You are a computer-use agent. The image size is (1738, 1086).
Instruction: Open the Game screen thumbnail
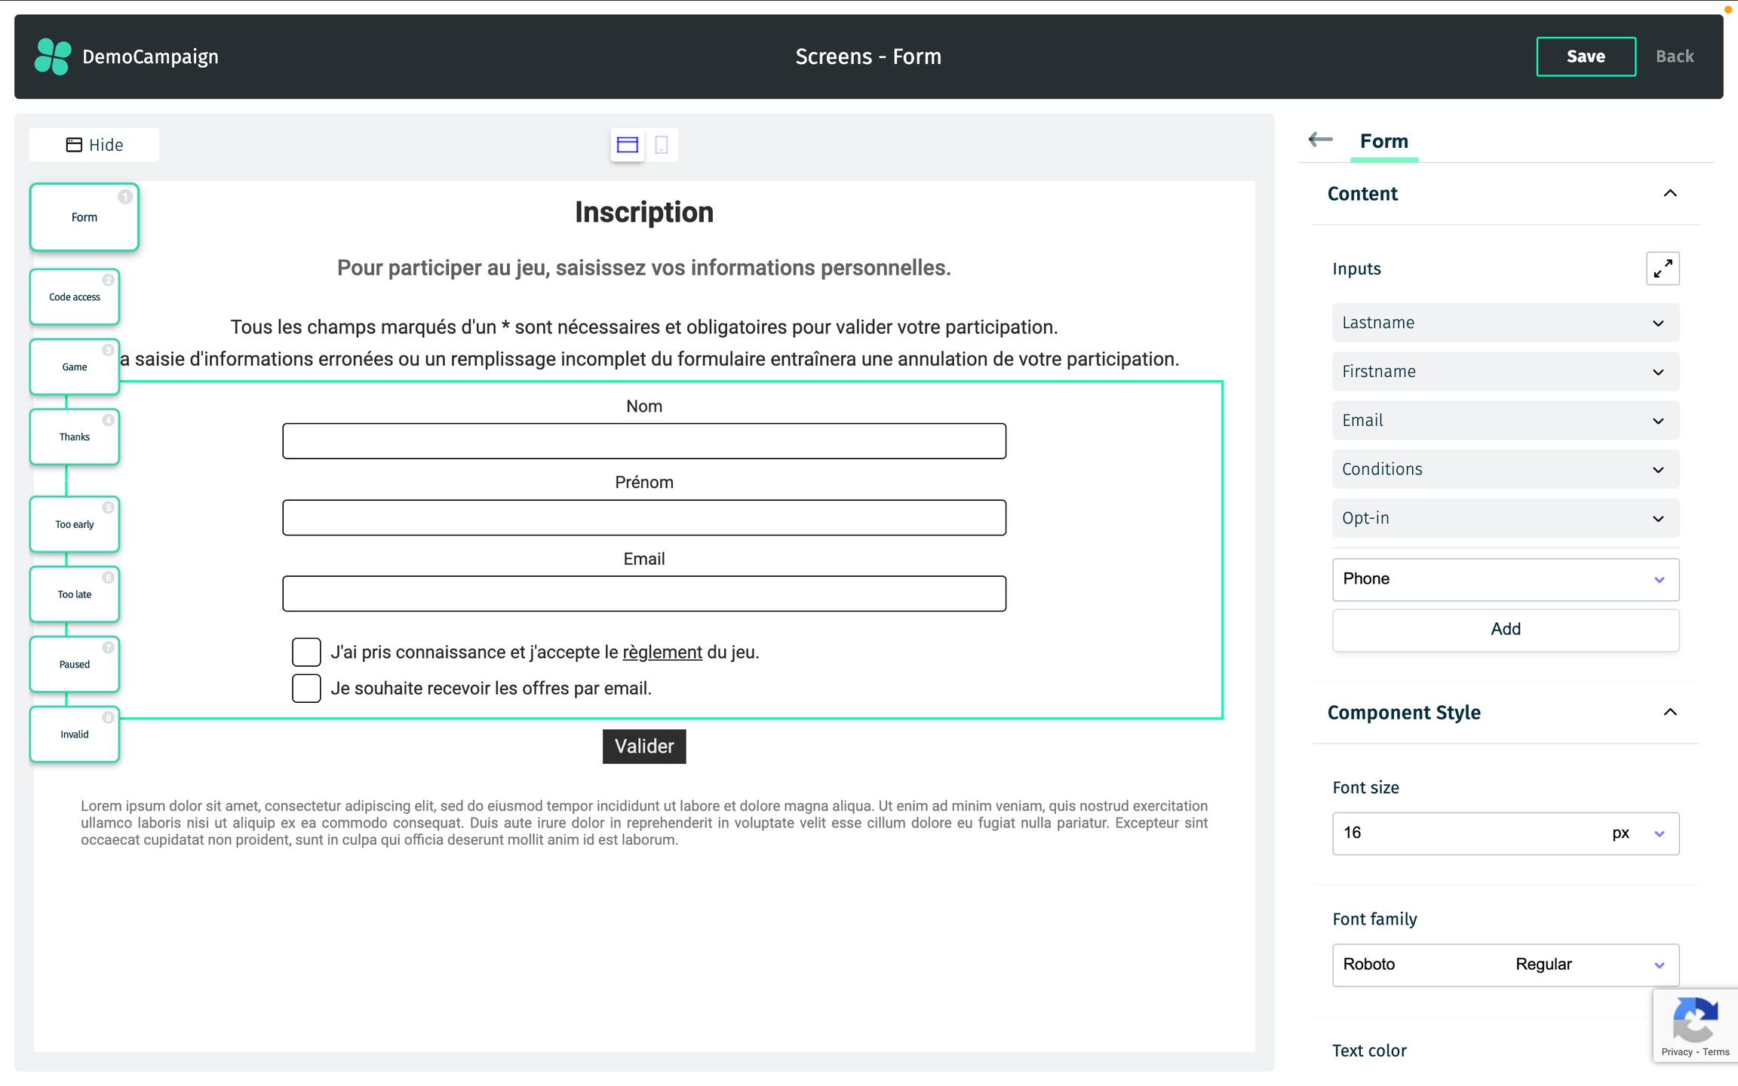[74, 367]
